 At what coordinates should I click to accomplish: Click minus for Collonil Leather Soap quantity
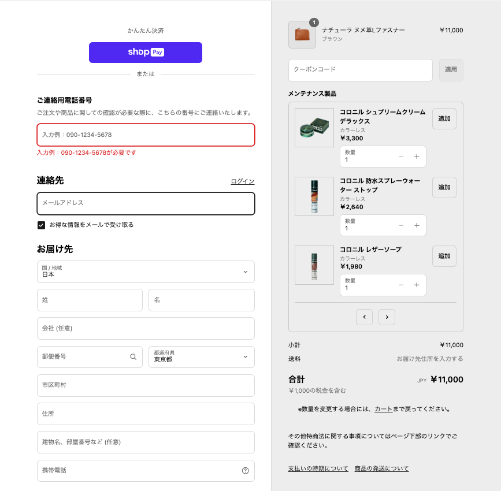tap(401, 285)
